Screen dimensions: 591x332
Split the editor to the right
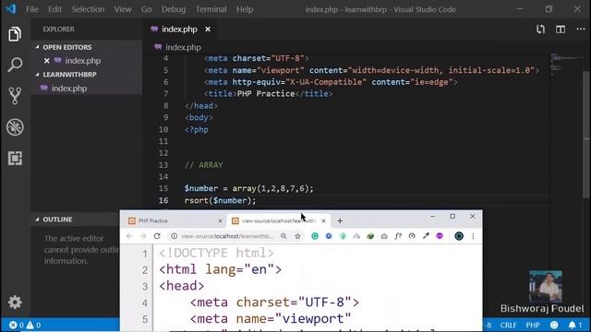[x=561, y=30]
